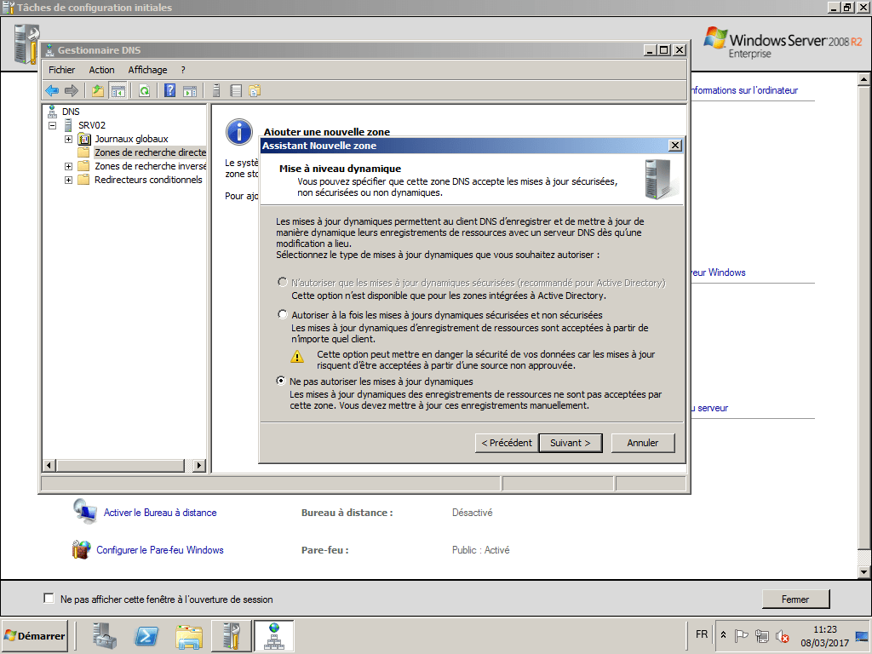Select 'Journaux globaux' in the DNS tree
The image size is (872, 654).
[x=130, y=139]
